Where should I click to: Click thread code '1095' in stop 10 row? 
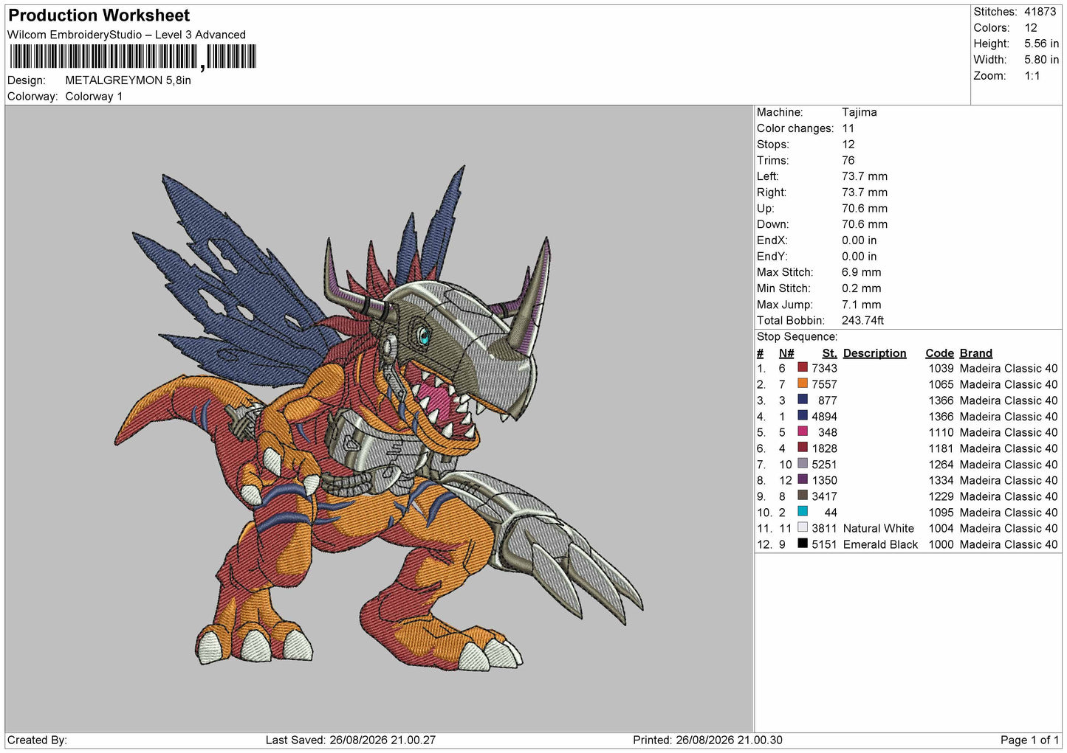(x=941, y=513)
